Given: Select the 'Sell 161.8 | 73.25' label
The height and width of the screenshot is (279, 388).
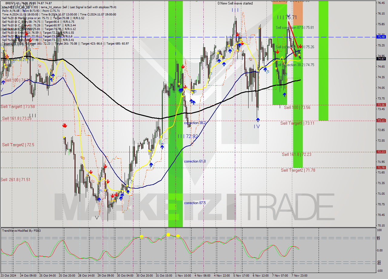Looking at the screenshot, I should coord(17,118).
